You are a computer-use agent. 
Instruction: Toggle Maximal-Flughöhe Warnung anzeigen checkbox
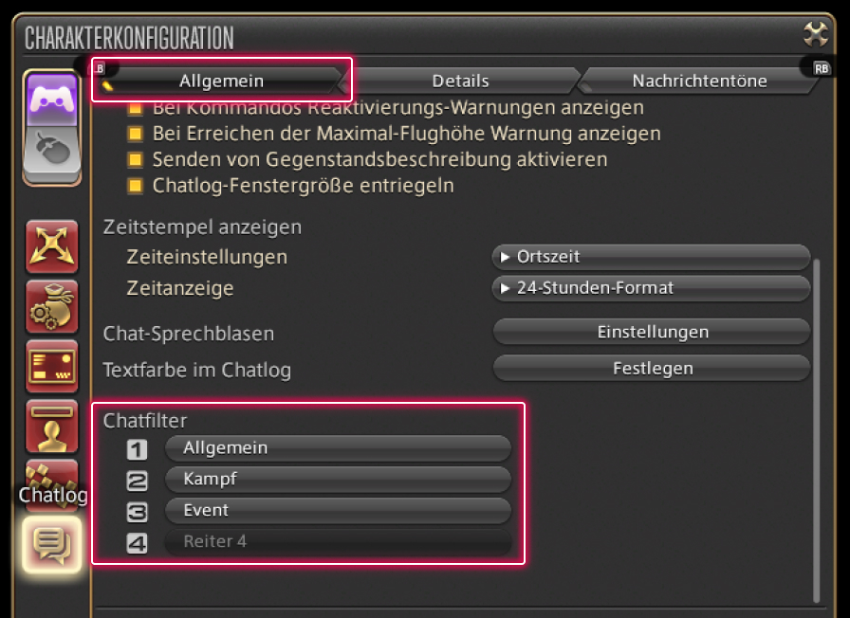click(135, 135)
